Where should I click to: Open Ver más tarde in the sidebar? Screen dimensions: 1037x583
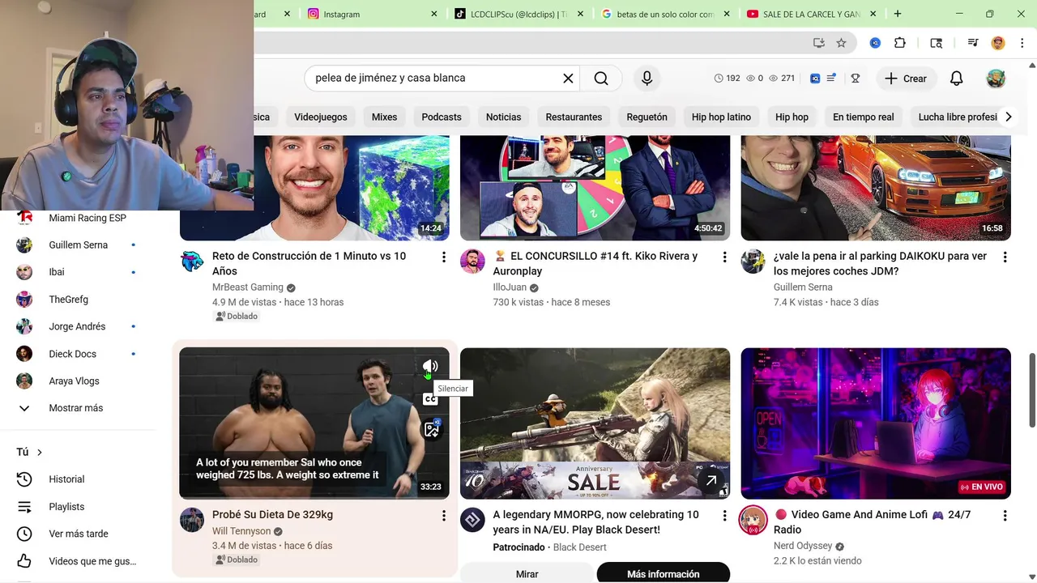(79, 534)
